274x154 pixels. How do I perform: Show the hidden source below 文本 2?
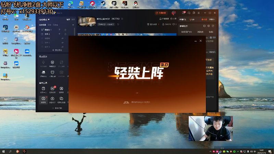pos(62,38)
